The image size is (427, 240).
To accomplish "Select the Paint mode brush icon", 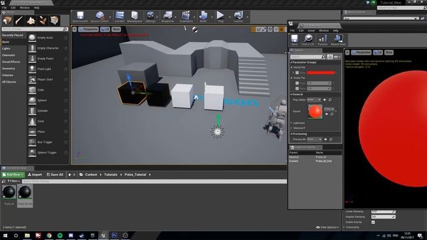I will coord(19,21).
